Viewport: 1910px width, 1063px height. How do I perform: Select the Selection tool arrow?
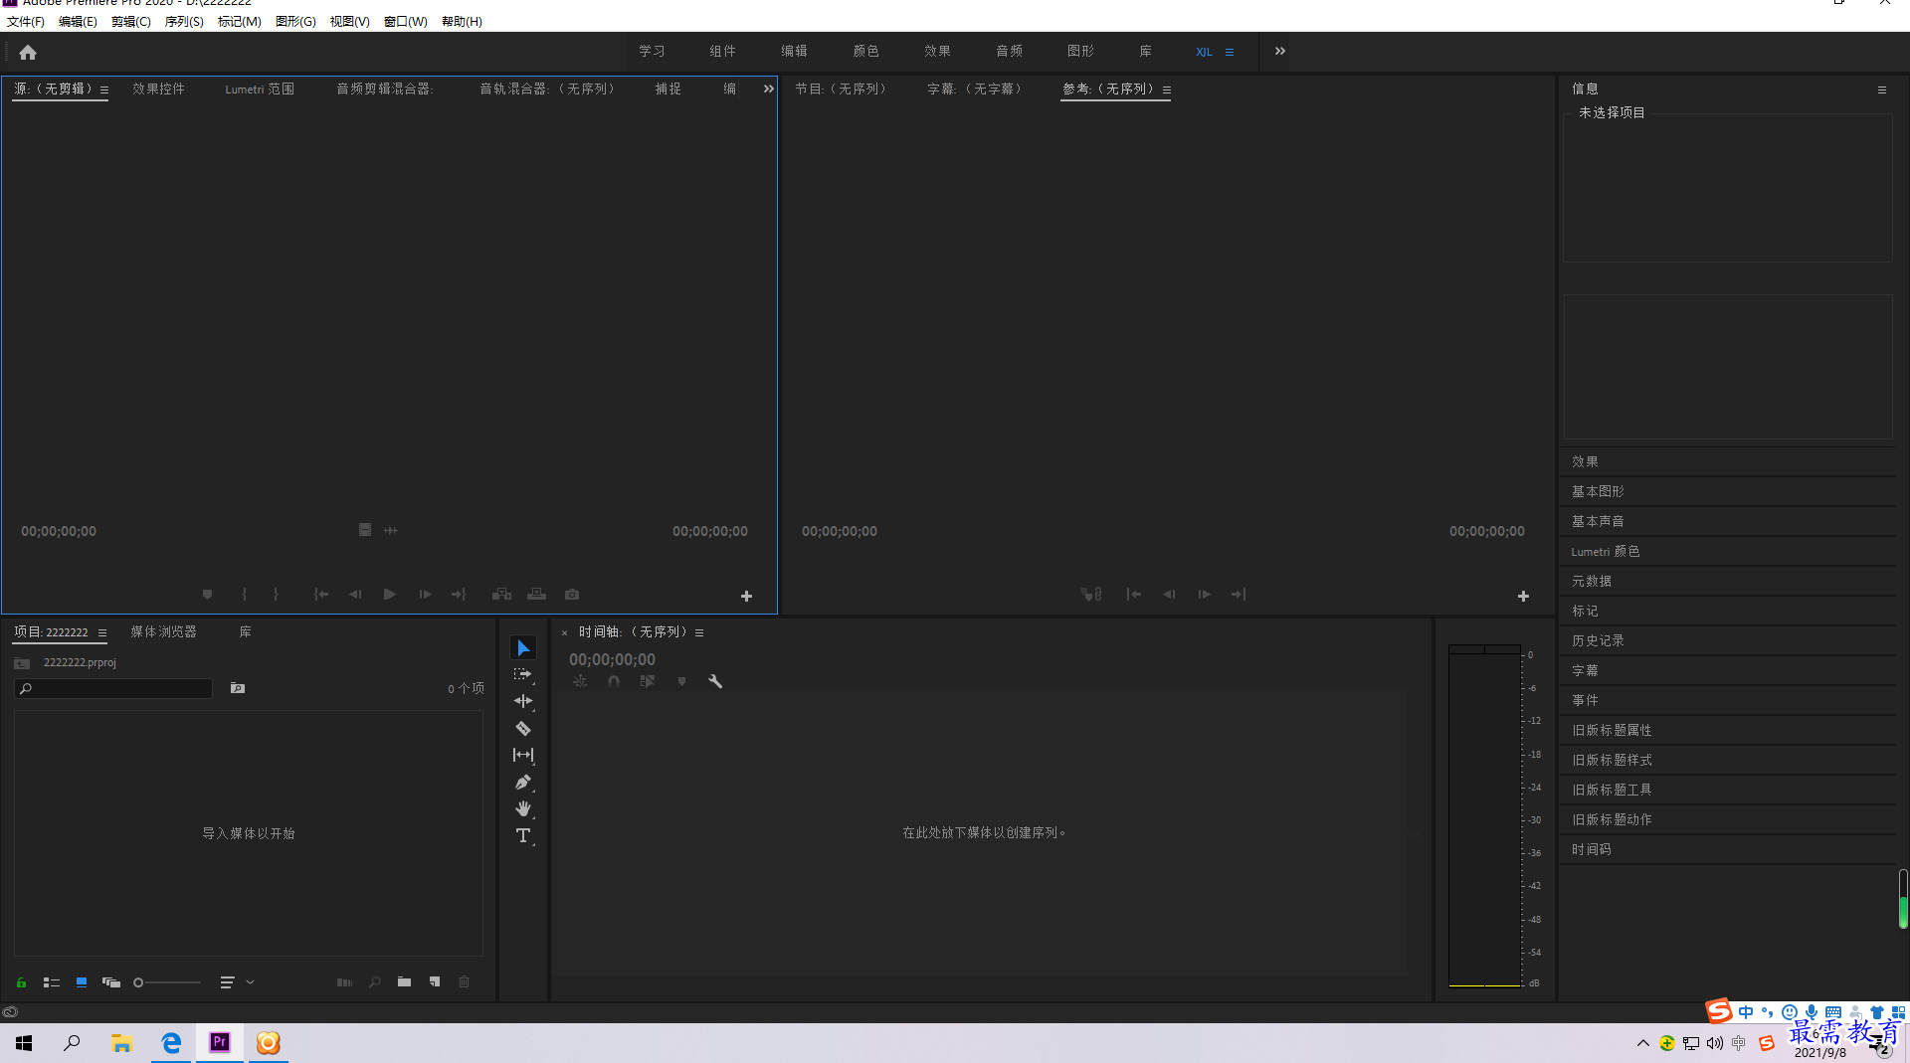point(523,648)
